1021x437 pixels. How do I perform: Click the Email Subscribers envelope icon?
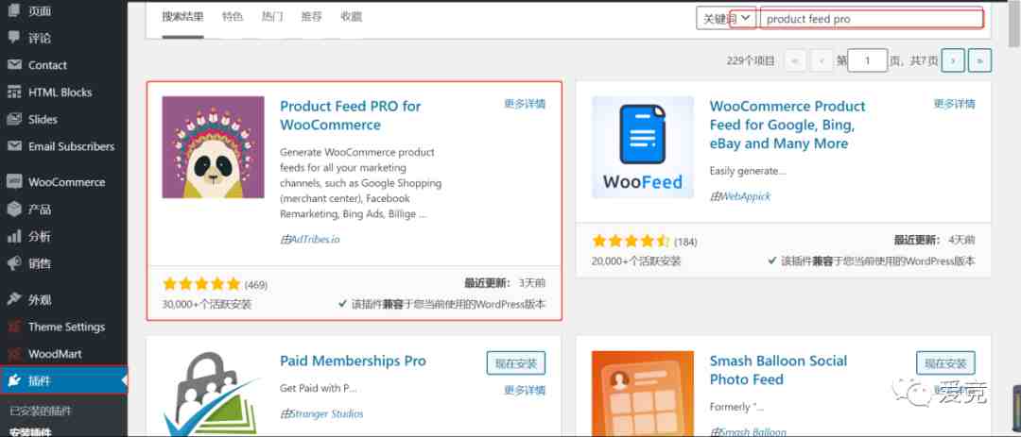pos(13,146)
